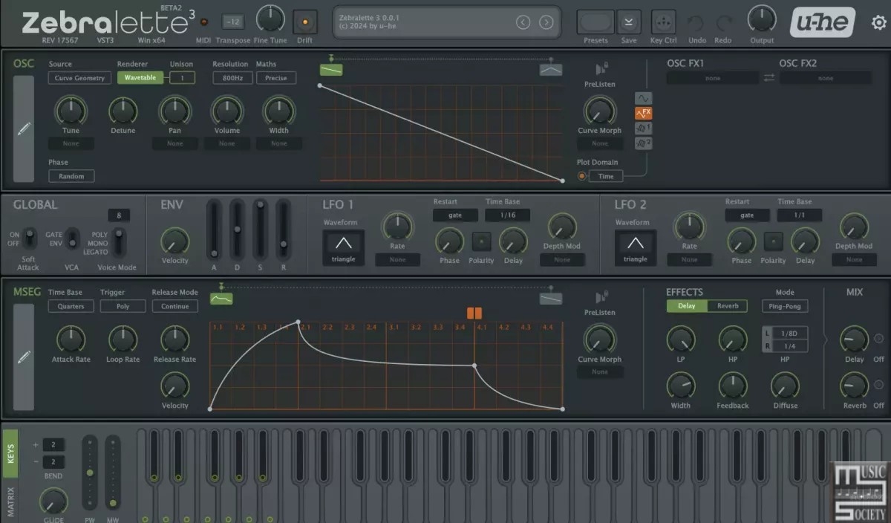Switch to the Reverb effects tab
The height and width of the screenshot is (523, 891).
728,306
